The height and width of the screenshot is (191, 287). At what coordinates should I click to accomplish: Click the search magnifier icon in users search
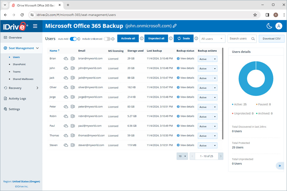click(x=253, y=39)
